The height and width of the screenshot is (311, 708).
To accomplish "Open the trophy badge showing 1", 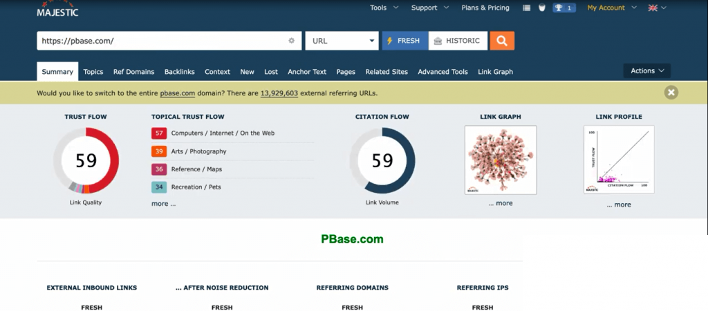I will tap(564, 8).
